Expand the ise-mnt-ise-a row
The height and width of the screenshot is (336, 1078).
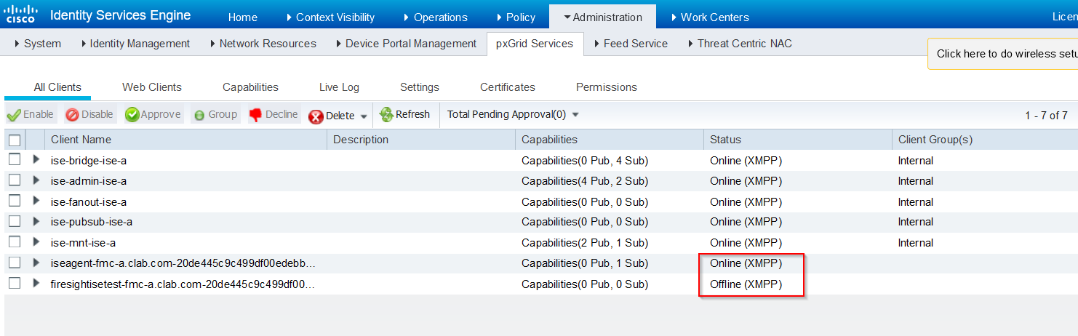[36, 241]
